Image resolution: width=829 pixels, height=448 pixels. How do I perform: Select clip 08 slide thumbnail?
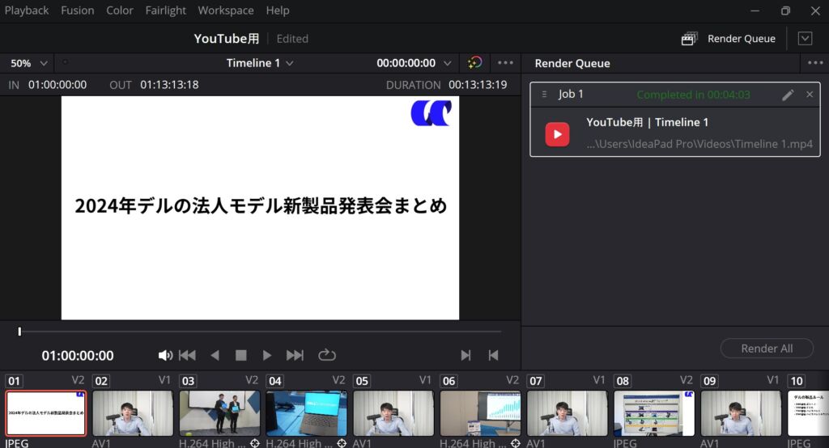[x=654, y=413]
